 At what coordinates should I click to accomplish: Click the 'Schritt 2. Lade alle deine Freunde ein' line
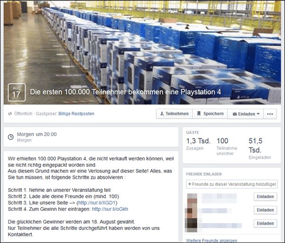point(63,196)
